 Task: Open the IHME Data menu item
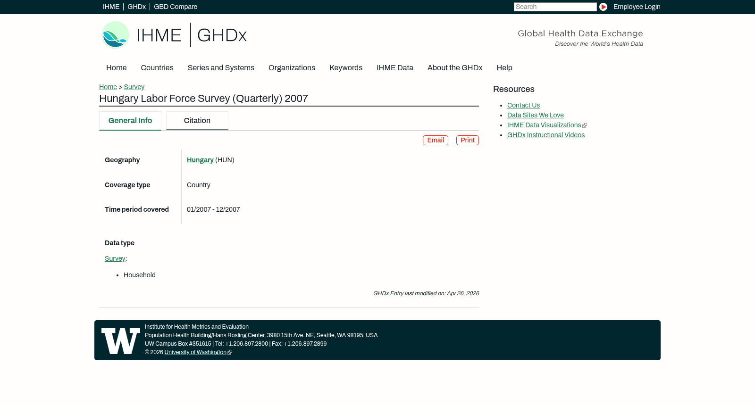(x=395, y=68)
